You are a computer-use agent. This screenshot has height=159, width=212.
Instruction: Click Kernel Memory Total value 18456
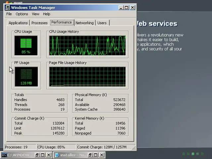pyautogui.click(x=121, y=123)
